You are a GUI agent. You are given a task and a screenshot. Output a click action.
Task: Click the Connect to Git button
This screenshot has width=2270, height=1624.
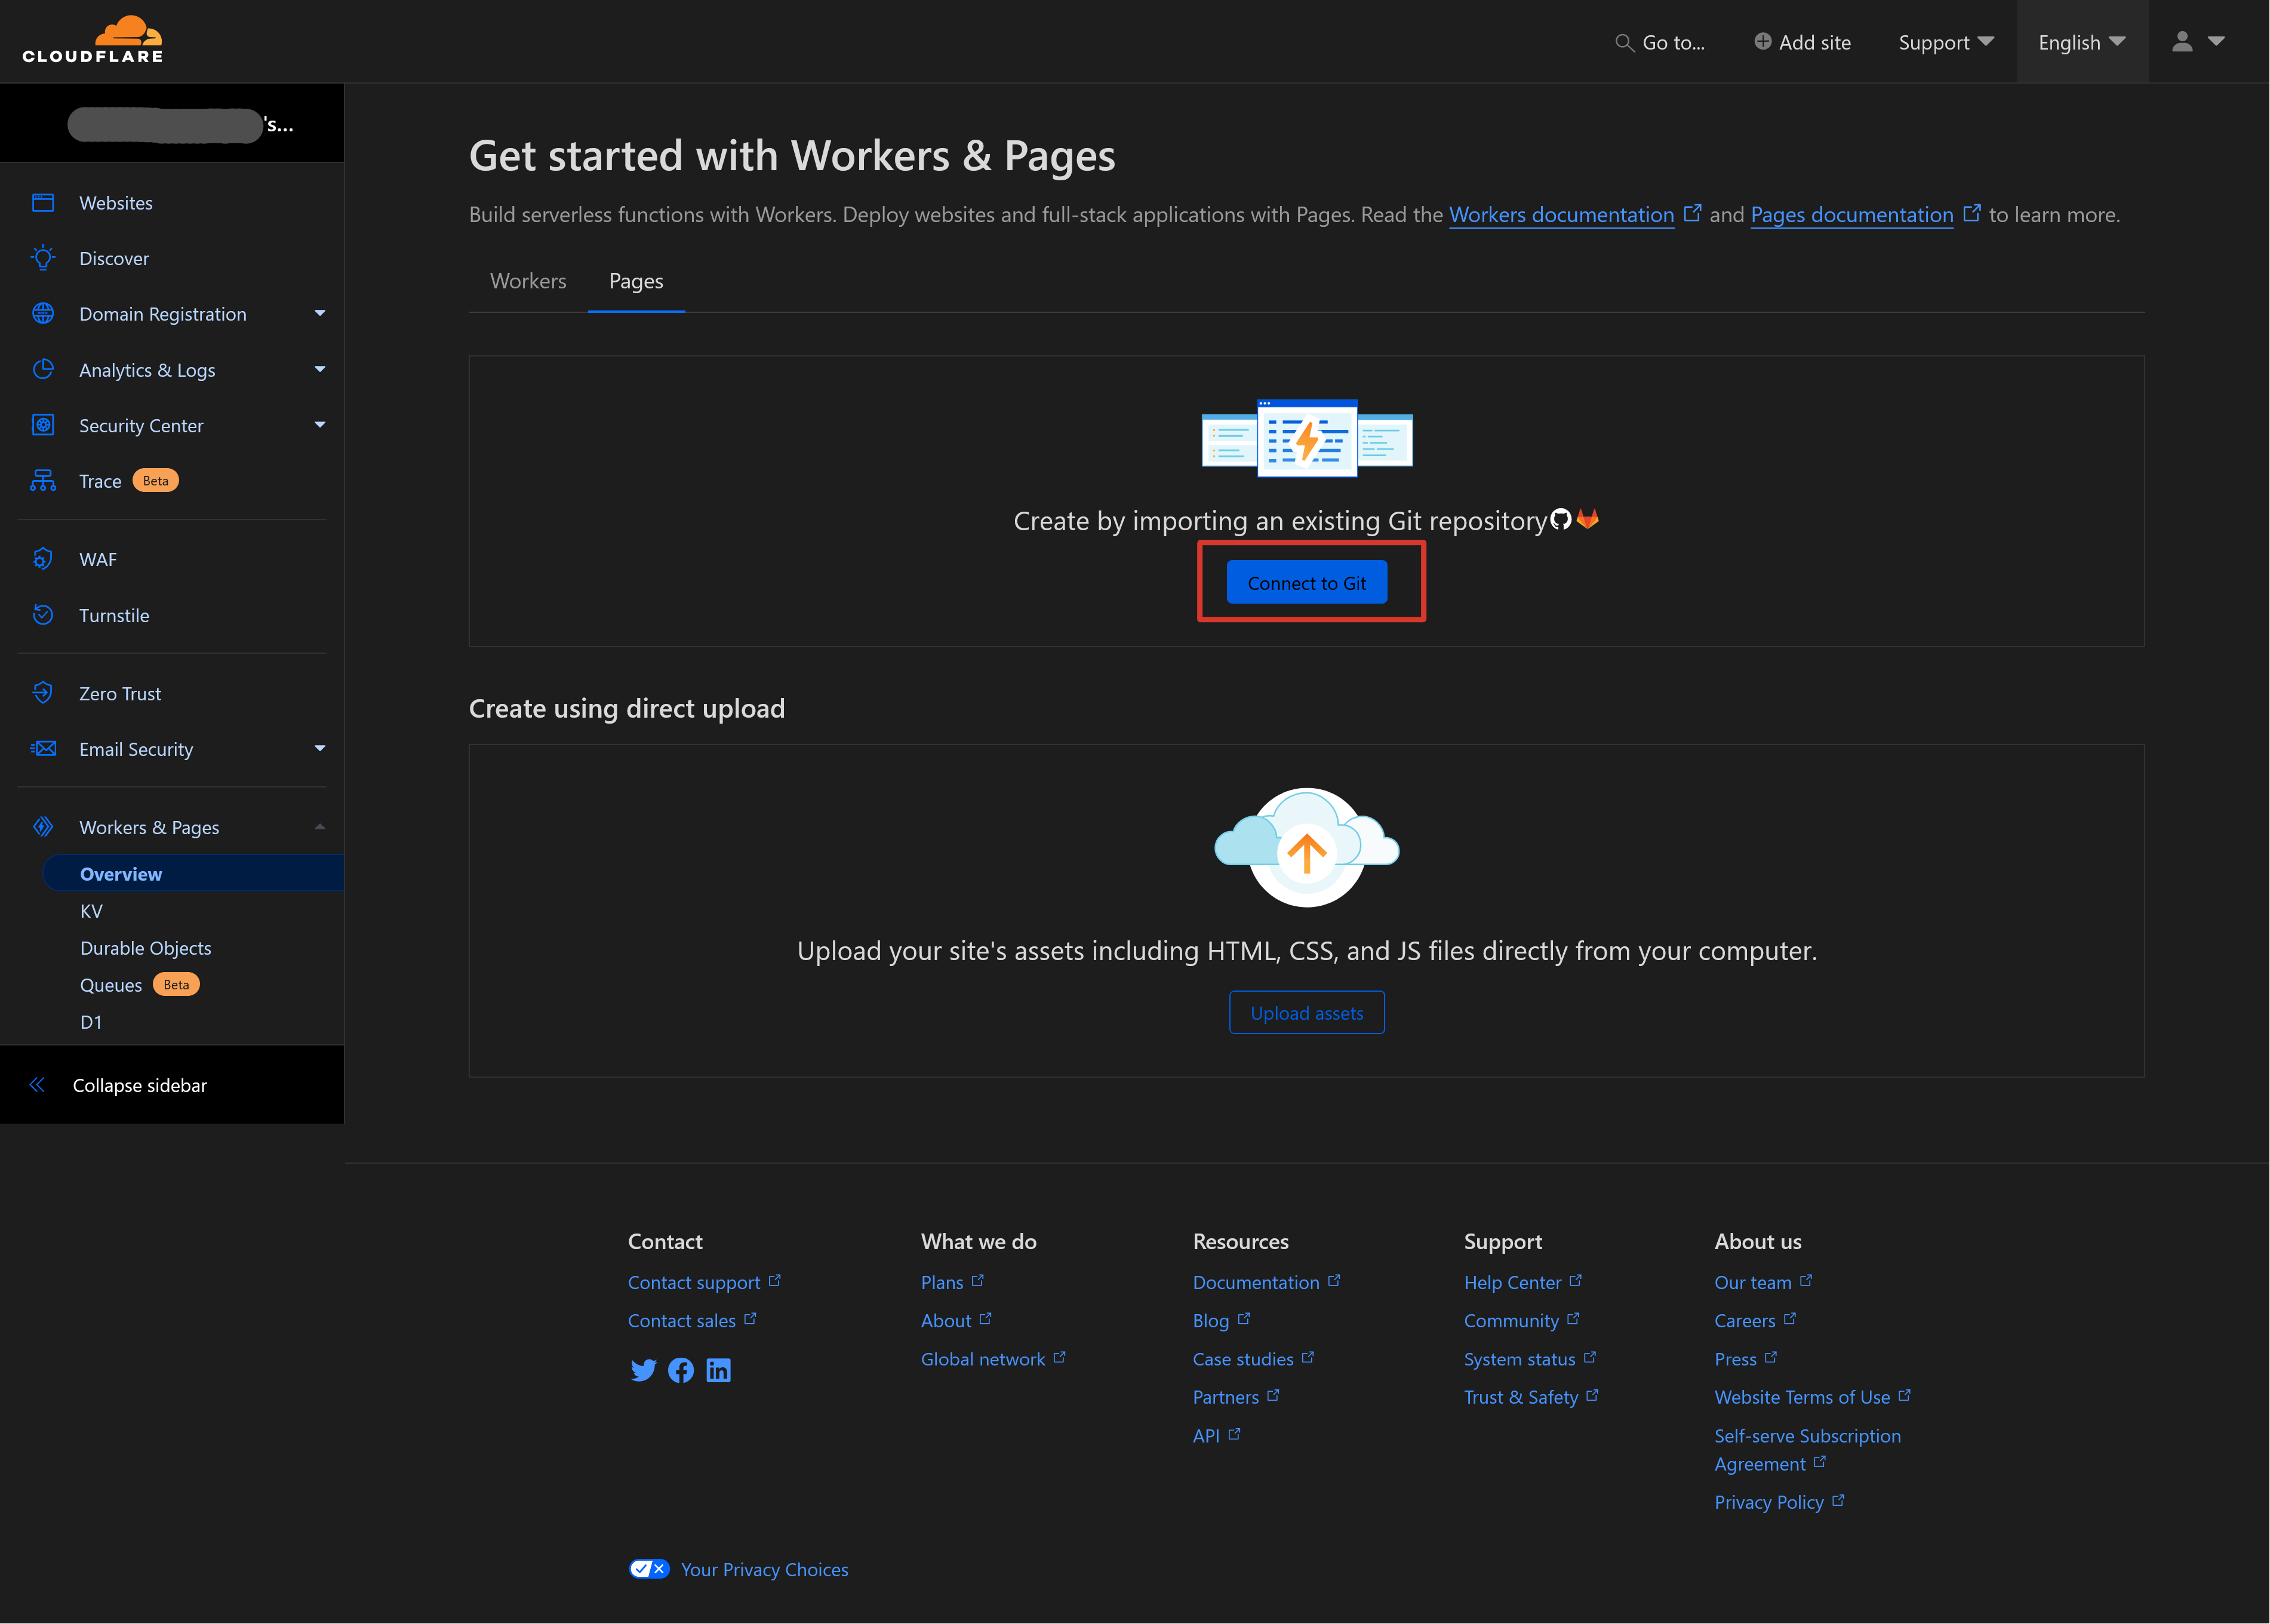(x=1306, y=582)
